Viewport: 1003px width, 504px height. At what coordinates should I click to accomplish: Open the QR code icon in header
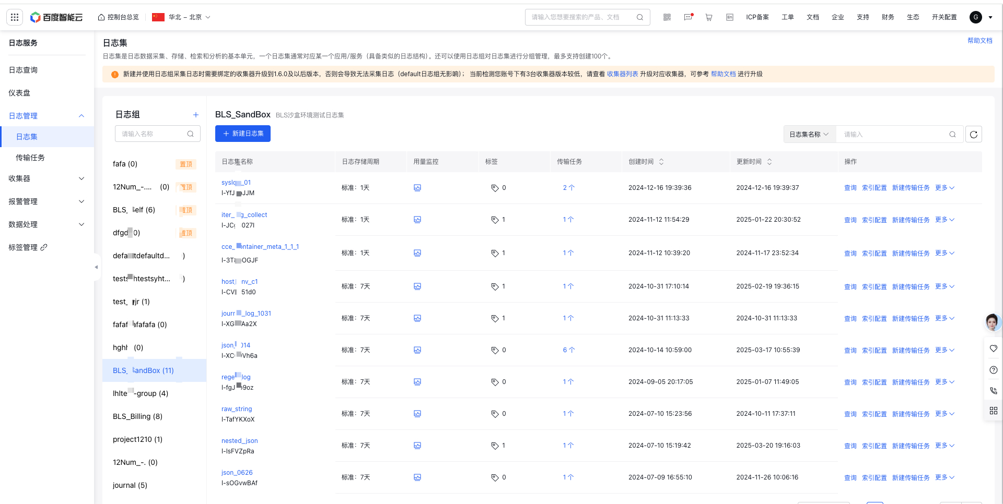pos(667,17)
